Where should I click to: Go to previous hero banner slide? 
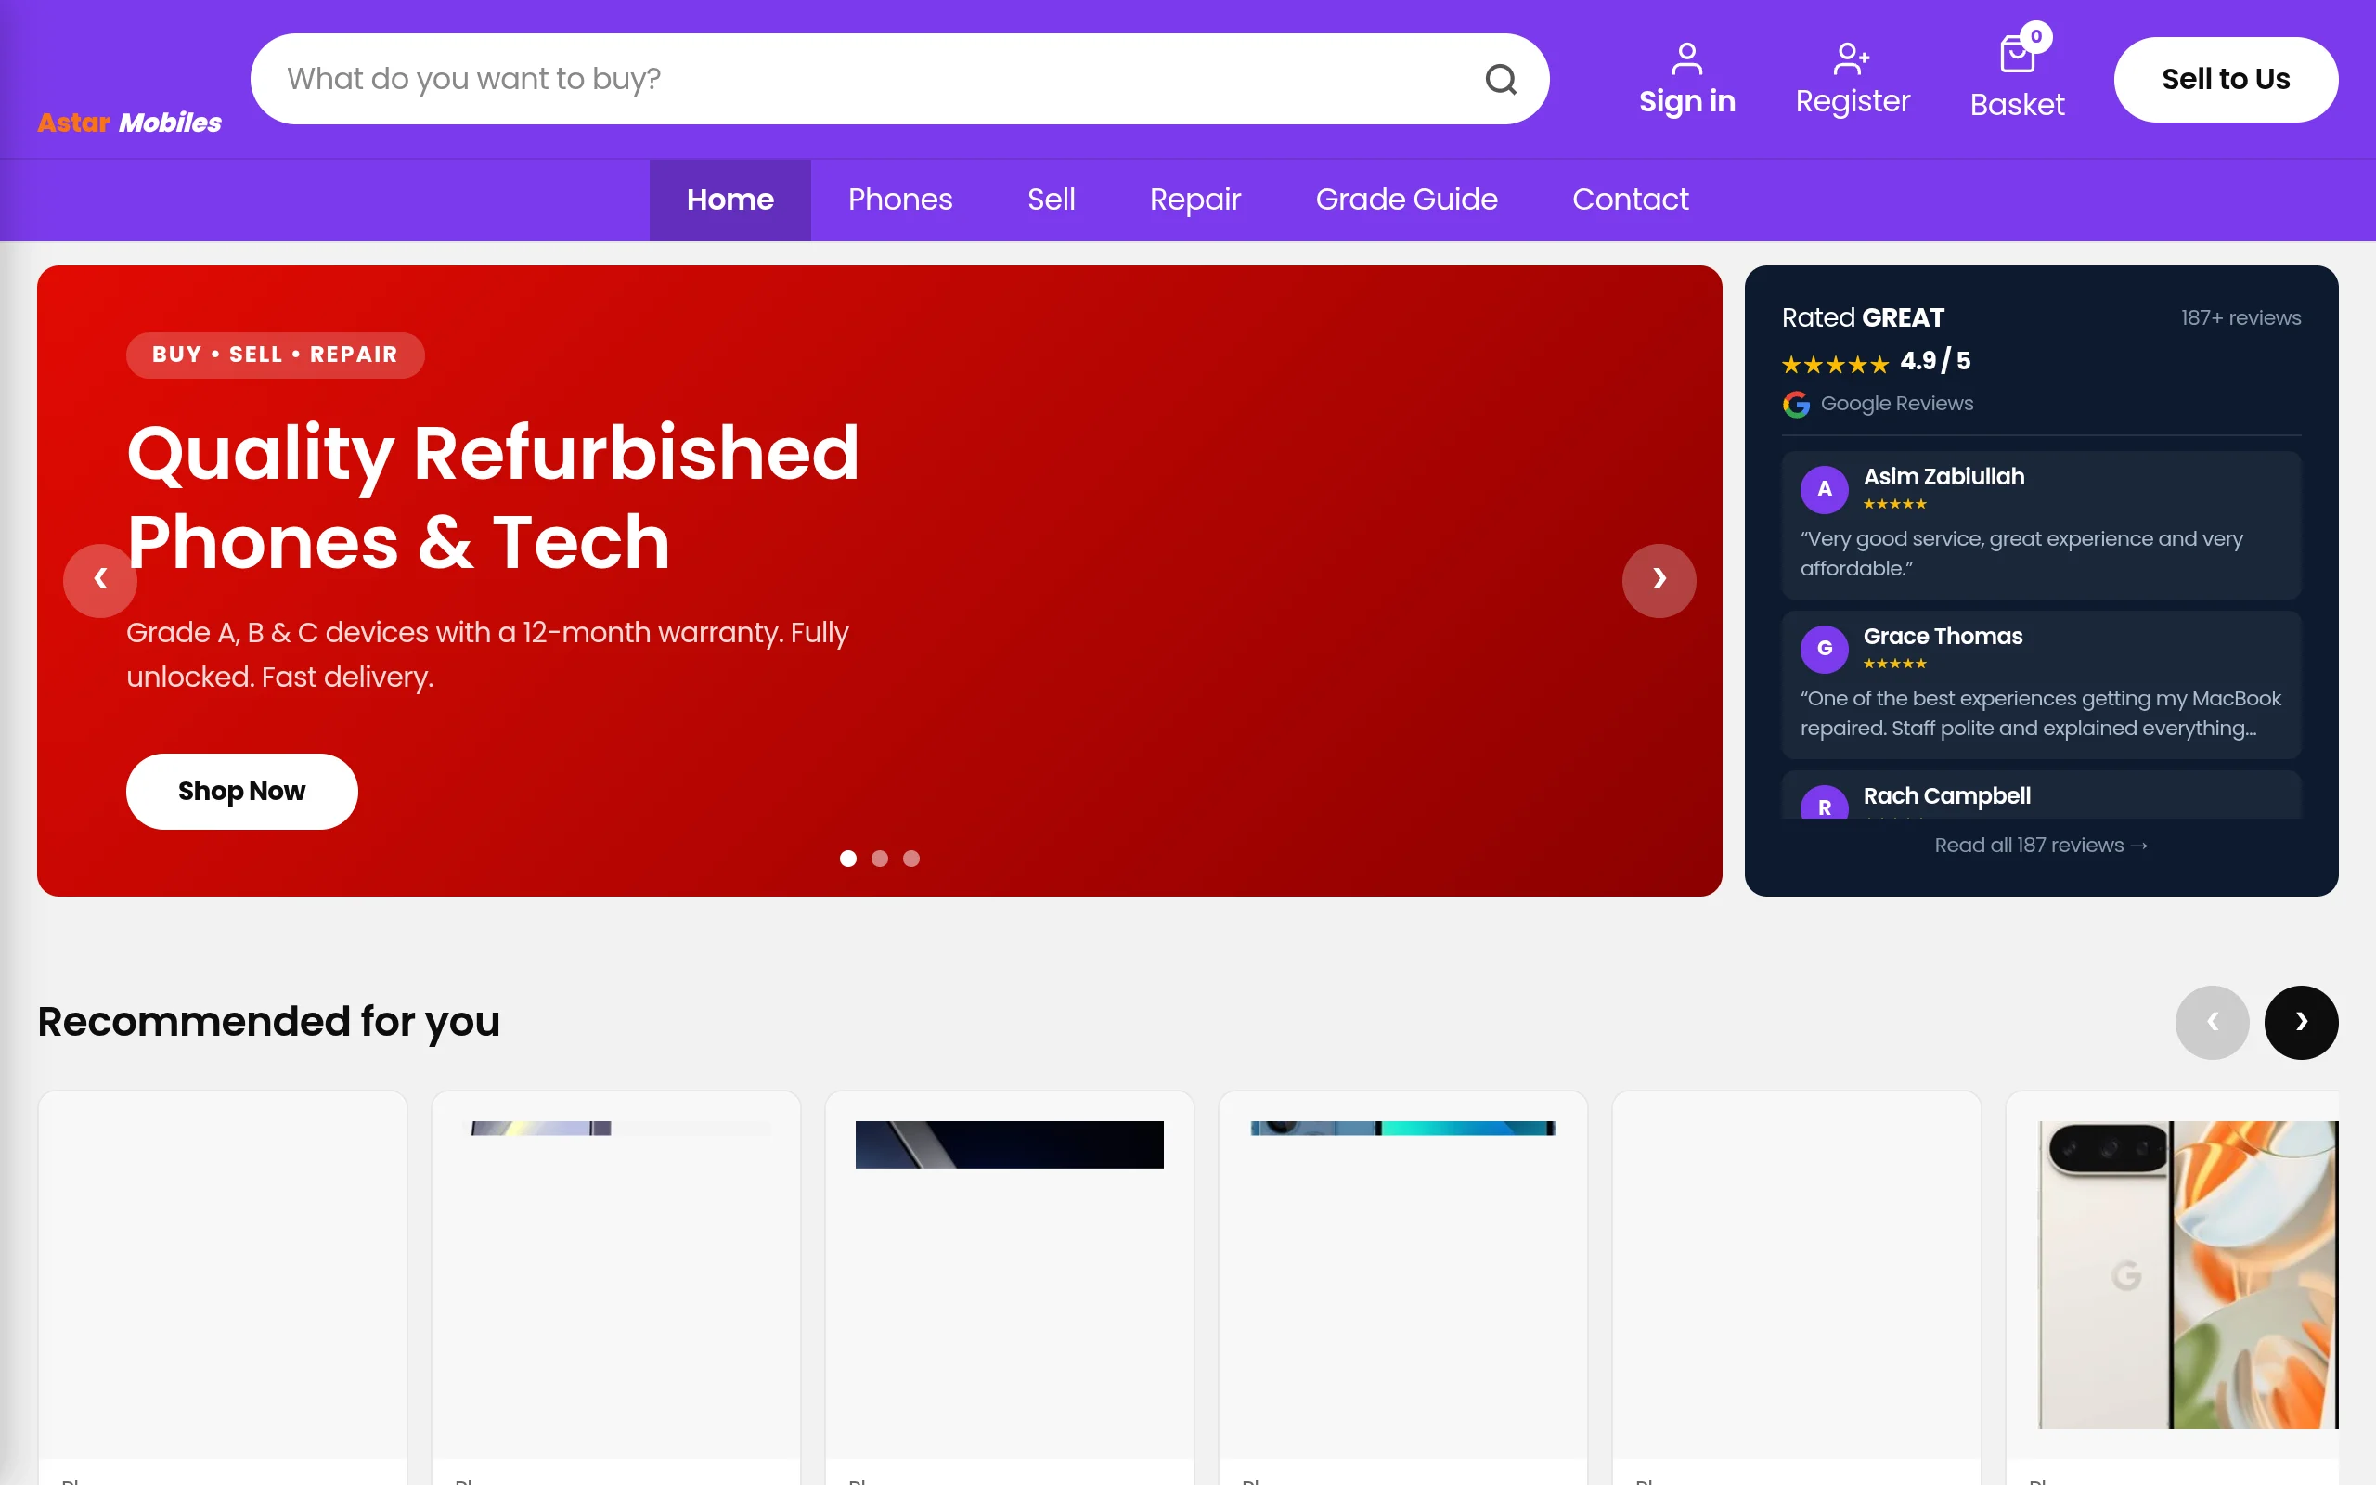100,579
